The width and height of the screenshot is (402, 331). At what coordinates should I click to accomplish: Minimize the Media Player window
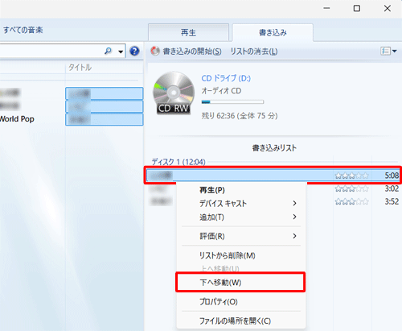pos(326,8)
